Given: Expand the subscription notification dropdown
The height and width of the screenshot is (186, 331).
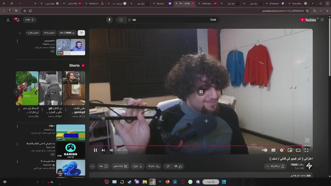Looking at the screenshot, I should click(275, 166).
